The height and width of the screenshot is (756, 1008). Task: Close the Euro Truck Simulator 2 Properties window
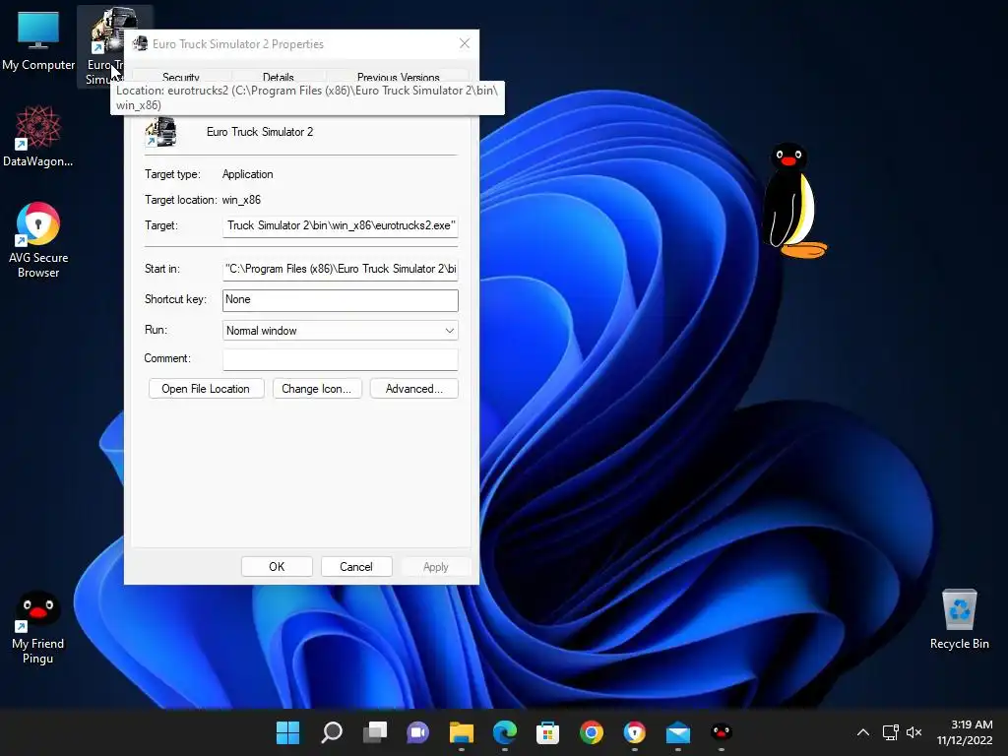[x=465, y=43]
